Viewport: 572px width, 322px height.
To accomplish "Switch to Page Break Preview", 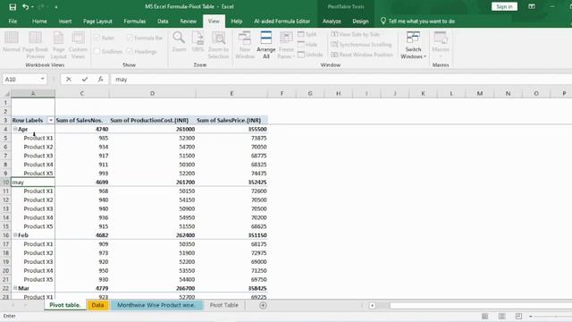I will [x=35, y=45].
